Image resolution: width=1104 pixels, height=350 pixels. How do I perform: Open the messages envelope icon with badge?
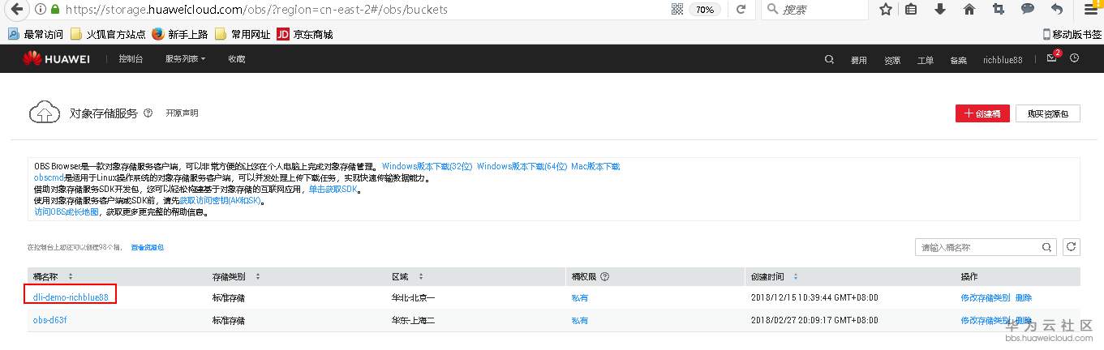(1052, 58)
